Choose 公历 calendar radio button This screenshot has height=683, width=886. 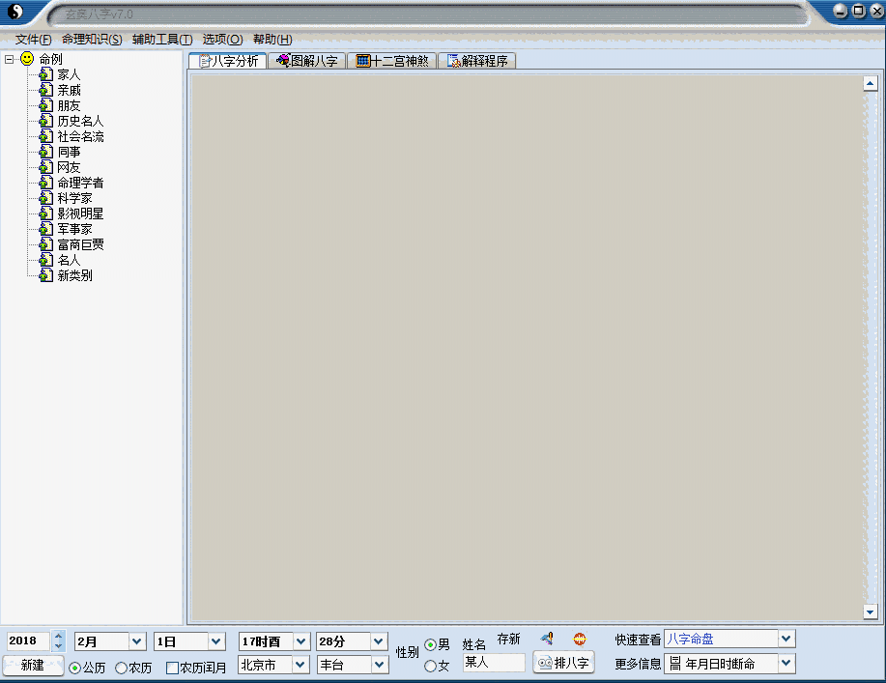pos(74,668)
